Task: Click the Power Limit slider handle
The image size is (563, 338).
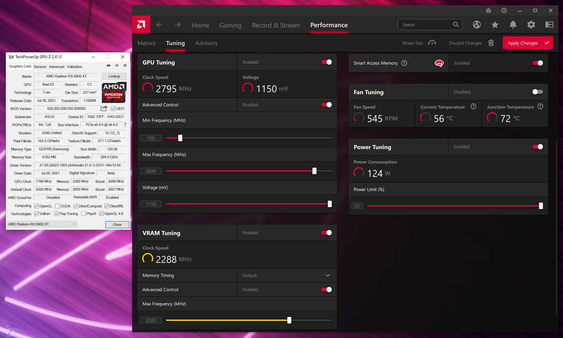Action: coord(541,206)
